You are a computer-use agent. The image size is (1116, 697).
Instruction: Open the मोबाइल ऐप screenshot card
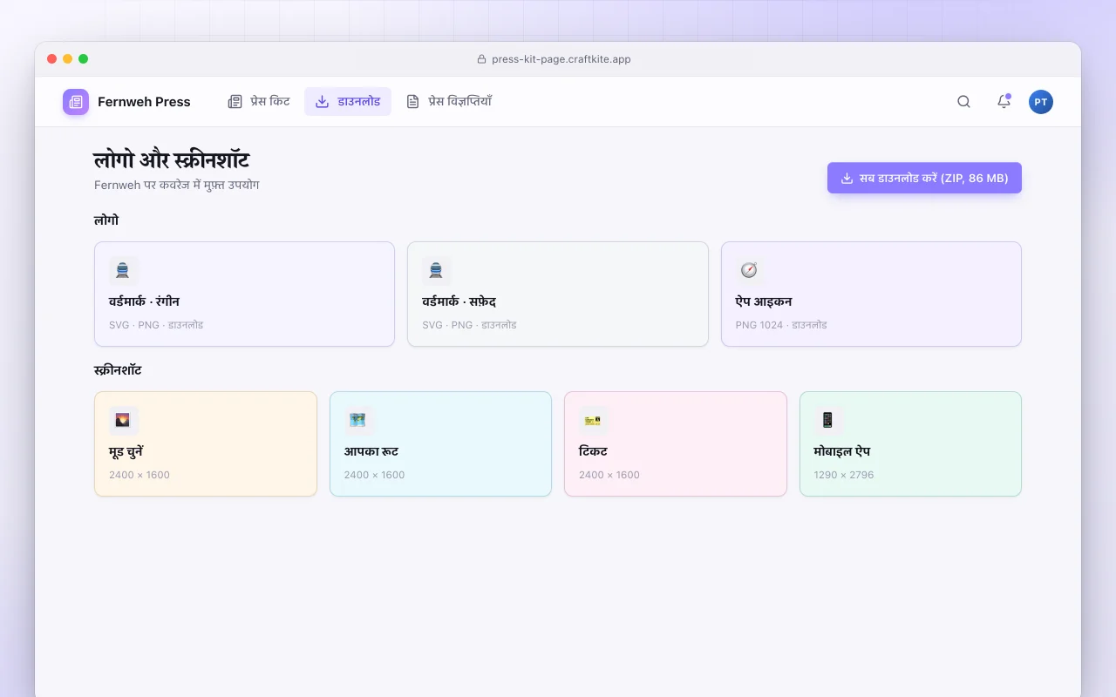click(910, 444)
